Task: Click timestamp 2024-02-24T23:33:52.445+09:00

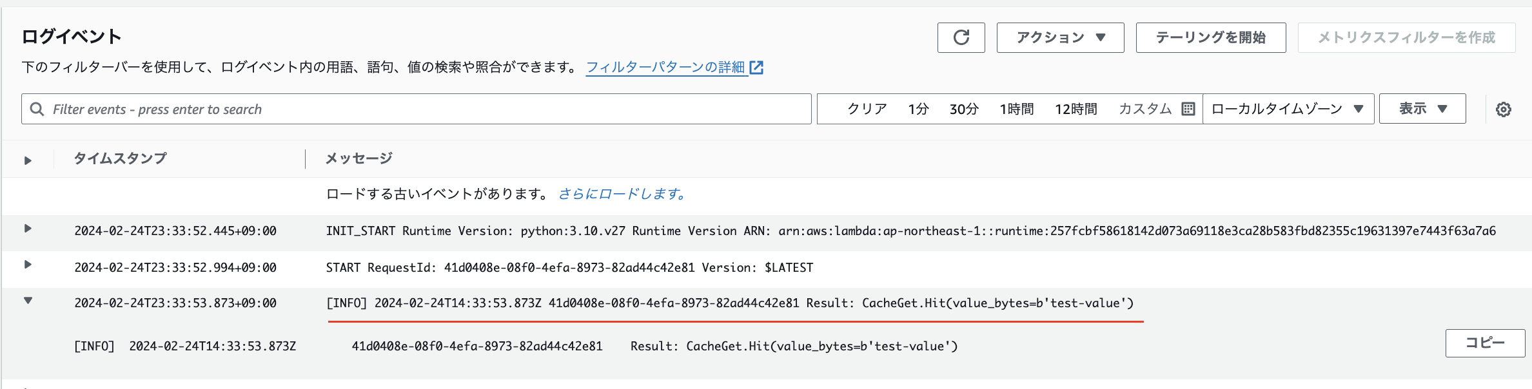Action: (175, 231)
